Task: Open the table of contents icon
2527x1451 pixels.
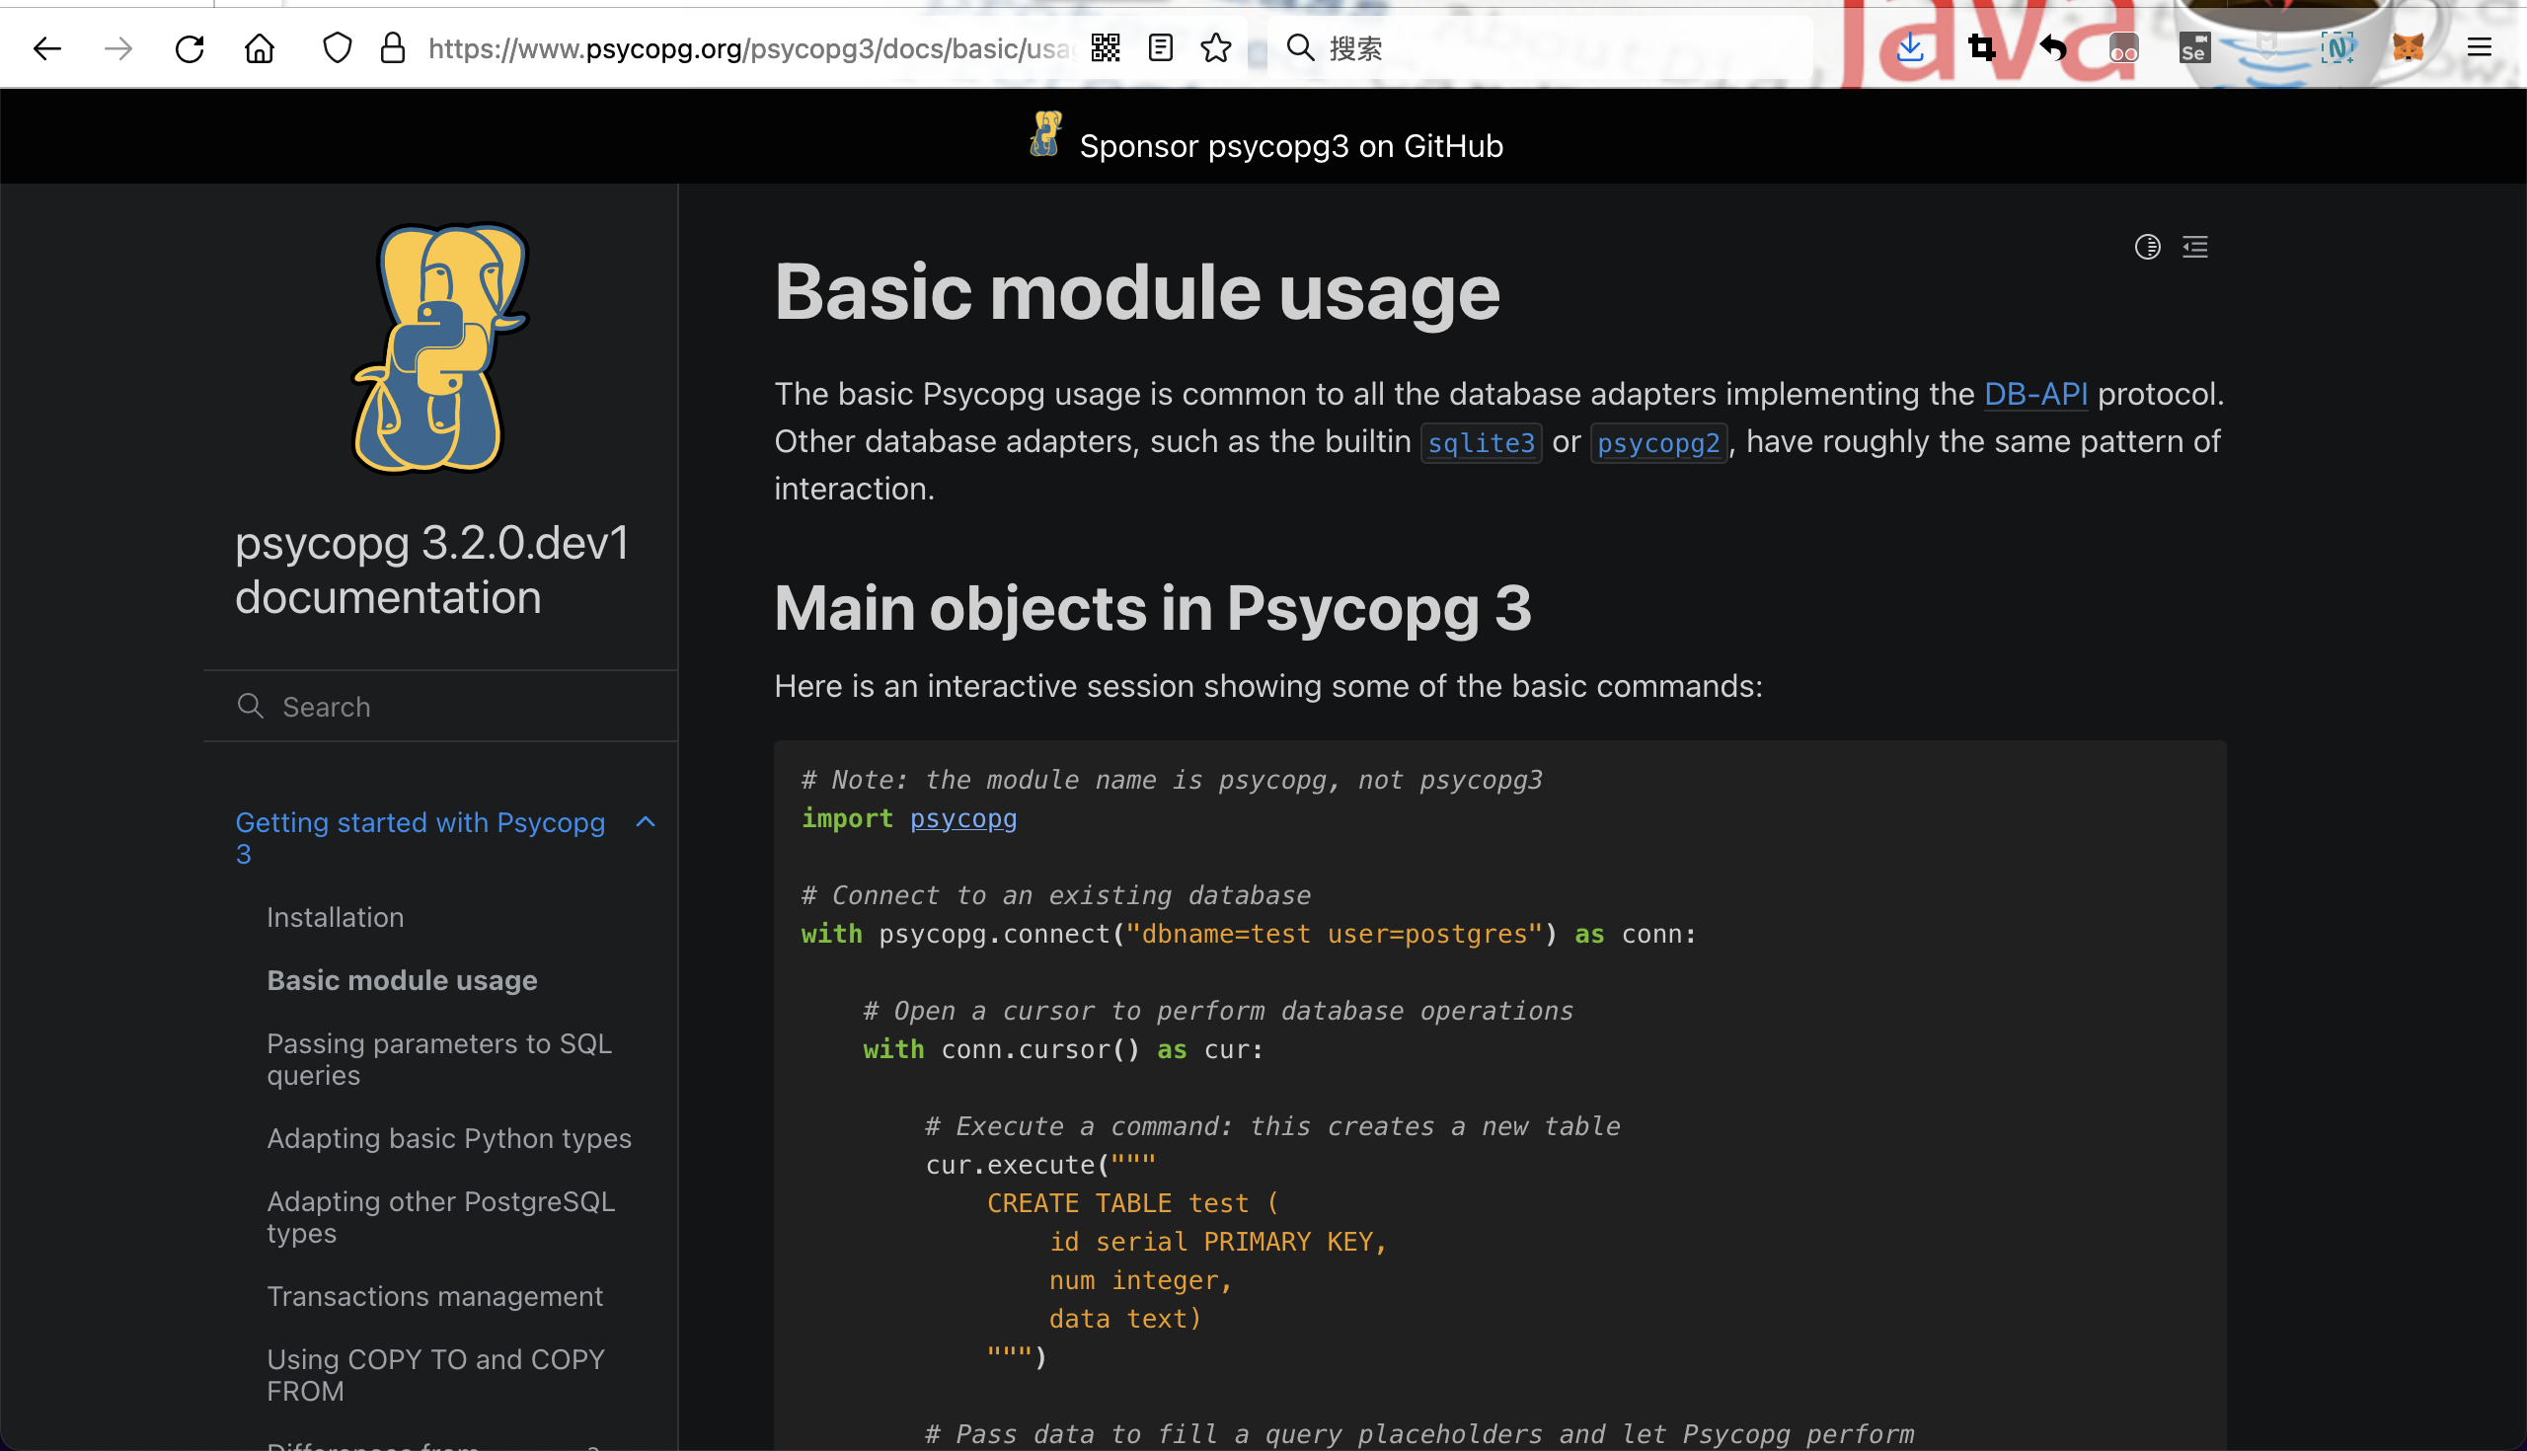Action: [x=2195, y=246]
